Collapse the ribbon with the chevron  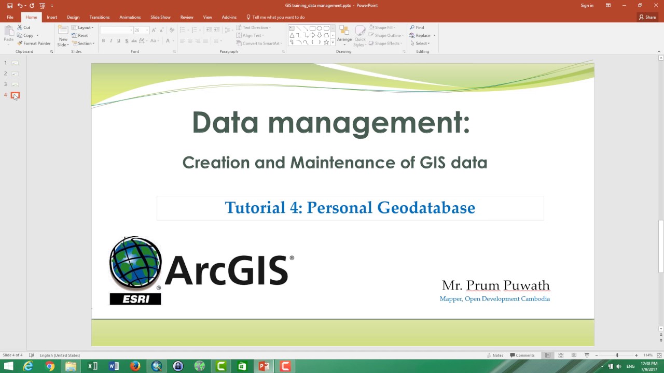(659, 51)
